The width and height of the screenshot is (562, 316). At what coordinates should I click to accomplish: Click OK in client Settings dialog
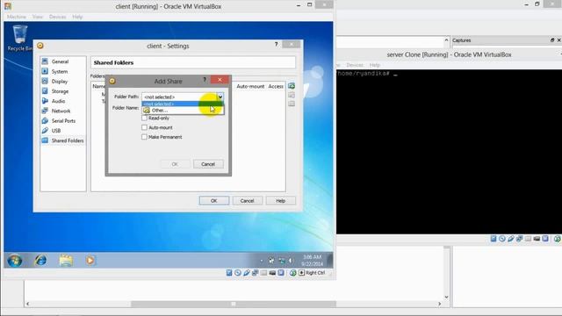click(214, 201)
